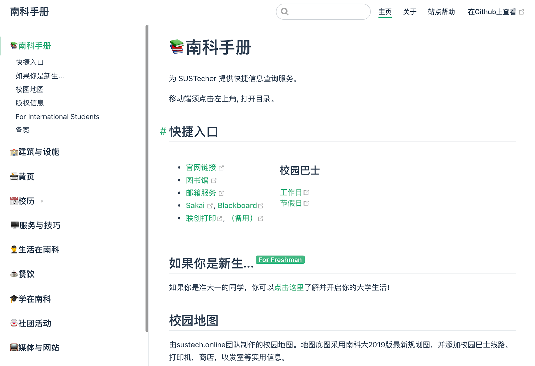Click external link icon after （备用）
This screenshot has height=366, width=535.
tap(261, 219)
